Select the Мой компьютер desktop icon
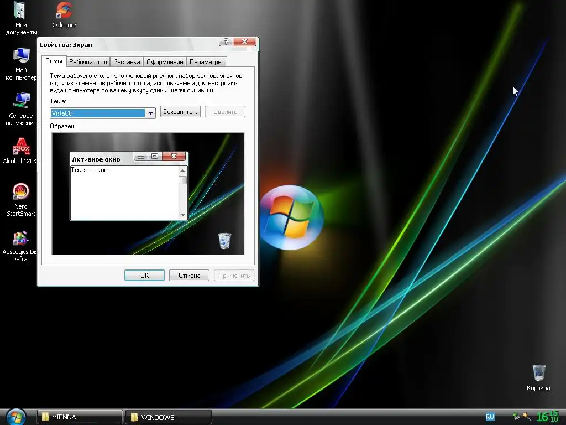Screen dimensions: 566x425 (20, 64)
